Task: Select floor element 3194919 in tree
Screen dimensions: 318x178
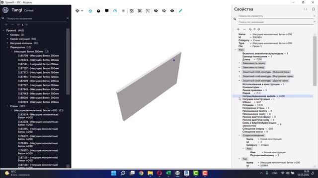Action: (x=38, y=102)
